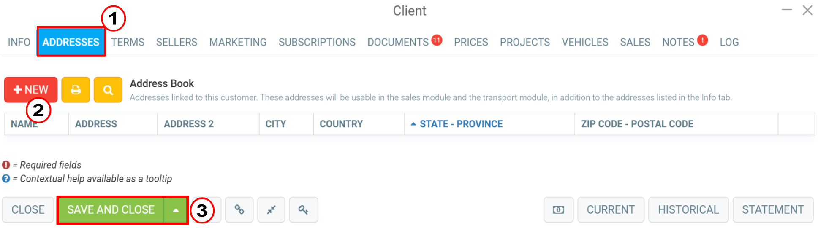This screenshot has height=228, width=818.
Task: Show the Historical view
Action: [x=688, y=209]
